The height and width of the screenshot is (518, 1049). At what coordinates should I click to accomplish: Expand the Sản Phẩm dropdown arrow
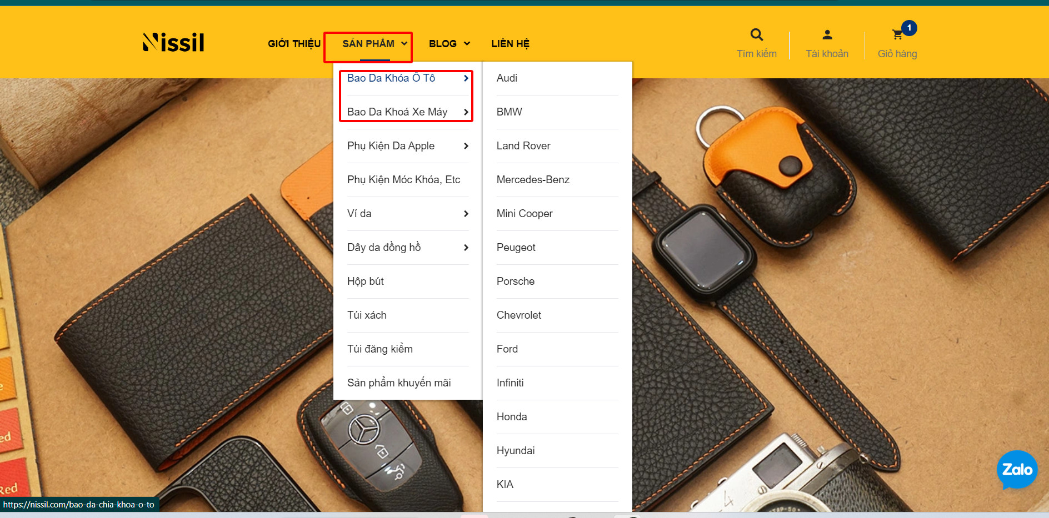(x=404, y=43)
